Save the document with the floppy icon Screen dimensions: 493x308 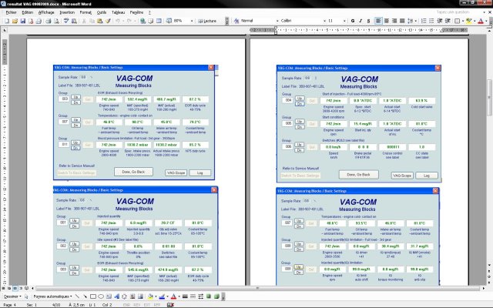point(22,21)
